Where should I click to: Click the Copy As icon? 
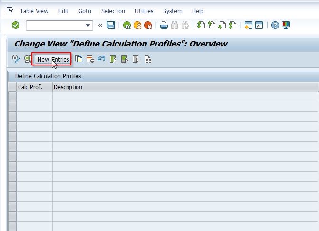(79, 59)
